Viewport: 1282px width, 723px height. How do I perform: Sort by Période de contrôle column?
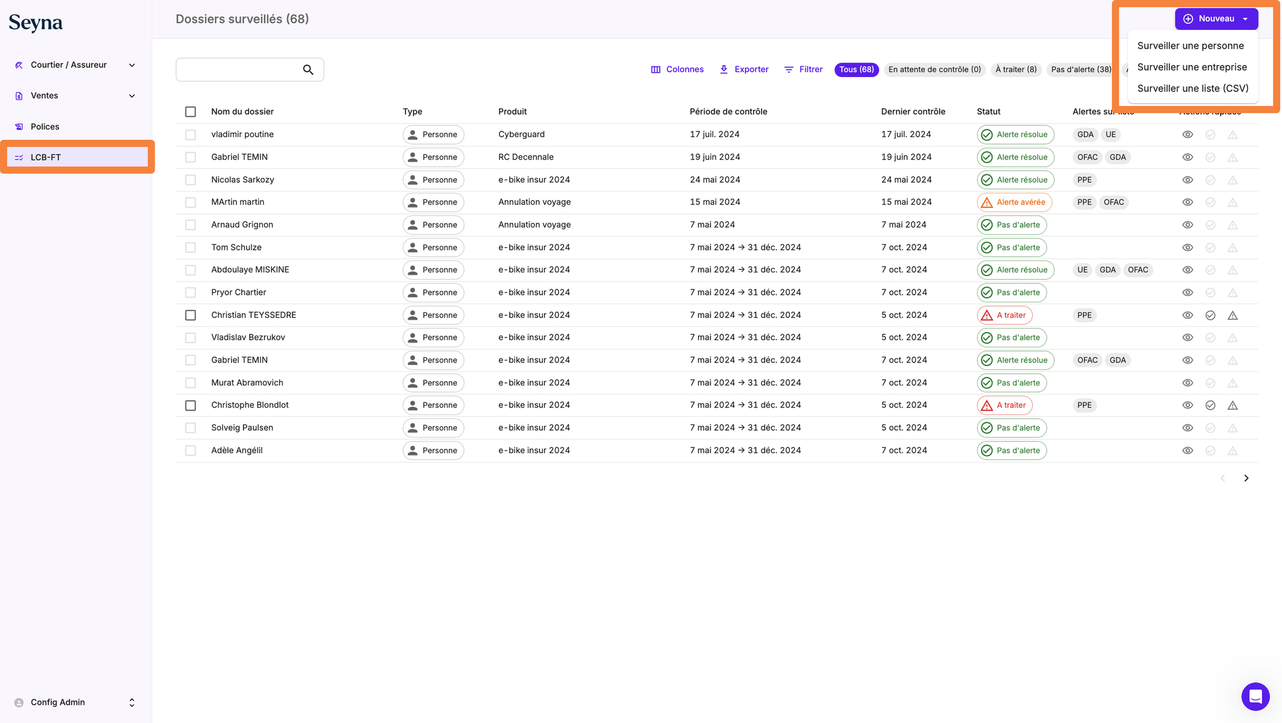(x=728, y=111)
